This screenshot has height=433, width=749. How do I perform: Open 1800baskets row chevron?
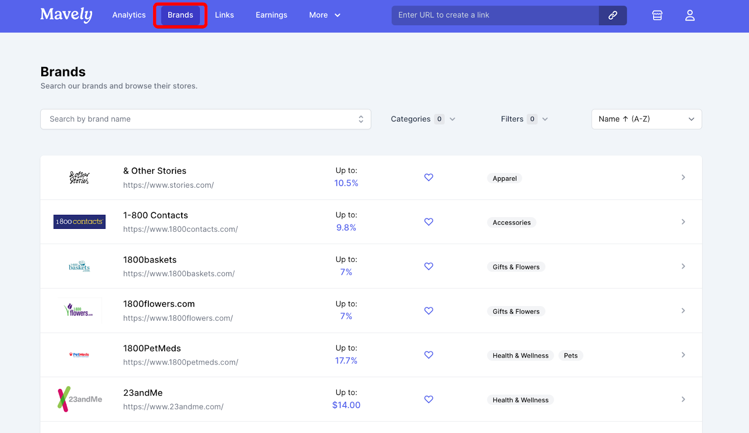683,266
